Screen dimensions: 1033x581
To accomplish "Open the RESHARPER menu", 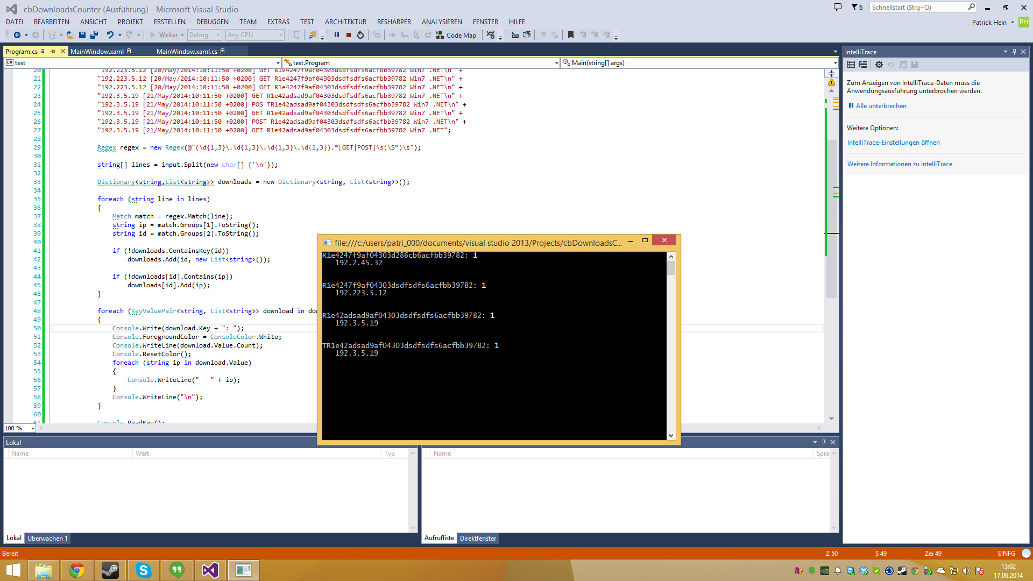I will click(x=394, y=22).
